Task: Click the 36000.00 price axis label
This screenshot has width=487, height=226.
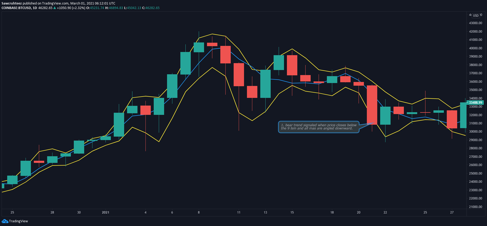Action: point(476,82)
